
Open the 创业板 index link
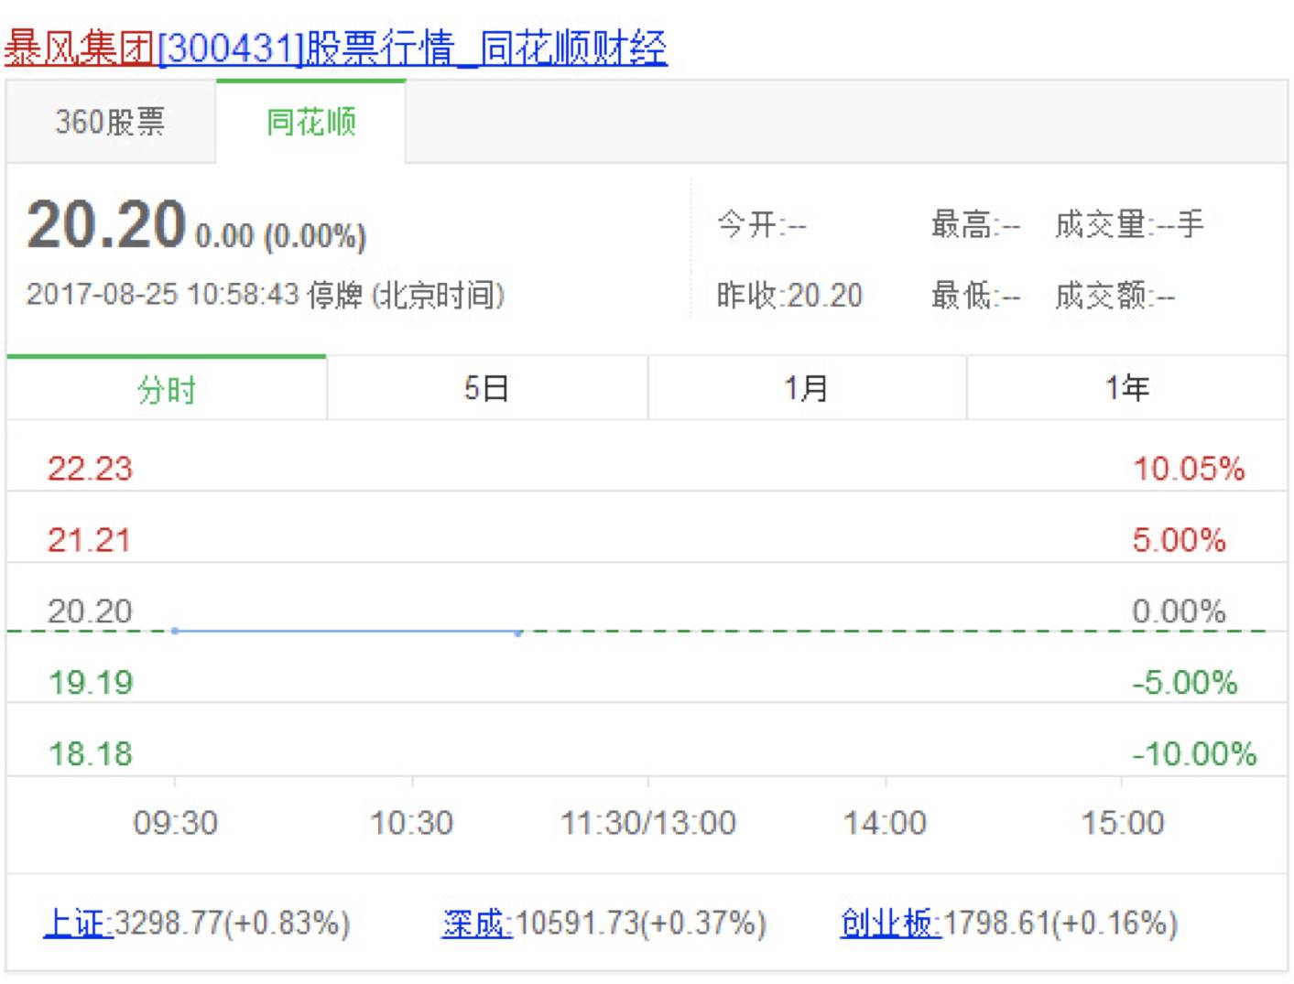pos(890,923)
